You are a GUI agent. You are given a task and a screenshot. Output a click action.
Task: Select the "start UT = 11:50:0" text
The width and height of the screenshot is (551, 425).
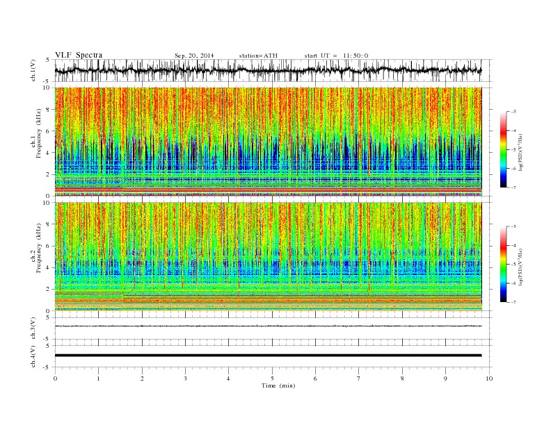tap(336, 56)
